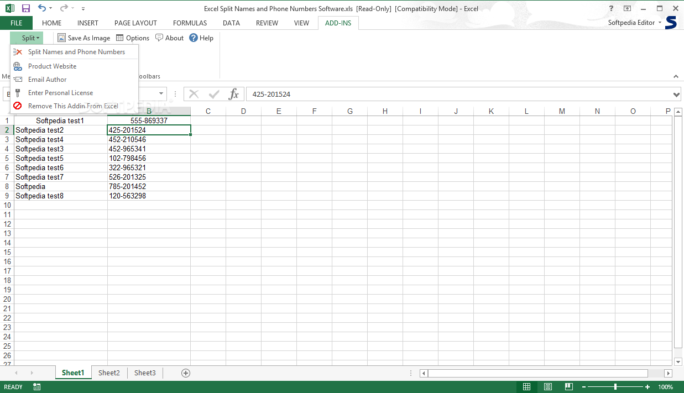This screenshot has width=684, height=393.
Task: Switch to Normal view icon
Action: (x=526, y=387)
